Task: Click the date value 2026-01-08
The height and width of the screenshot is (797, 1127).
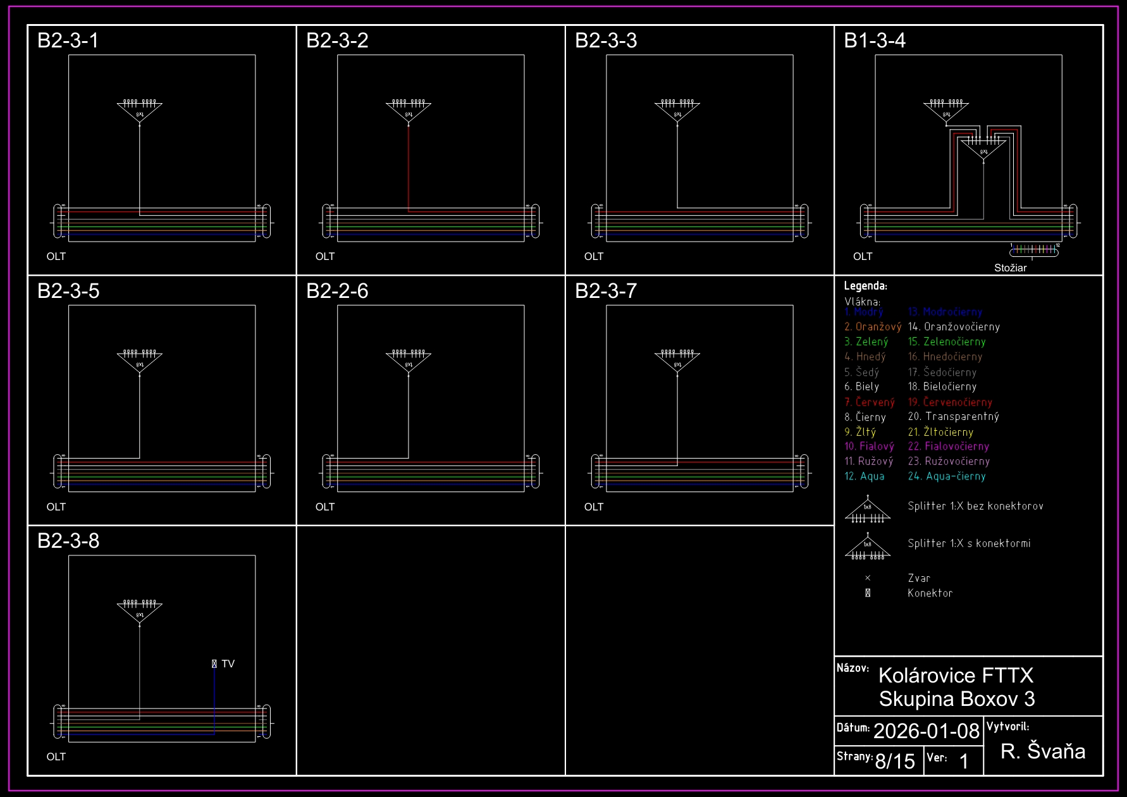Action: 926,731
